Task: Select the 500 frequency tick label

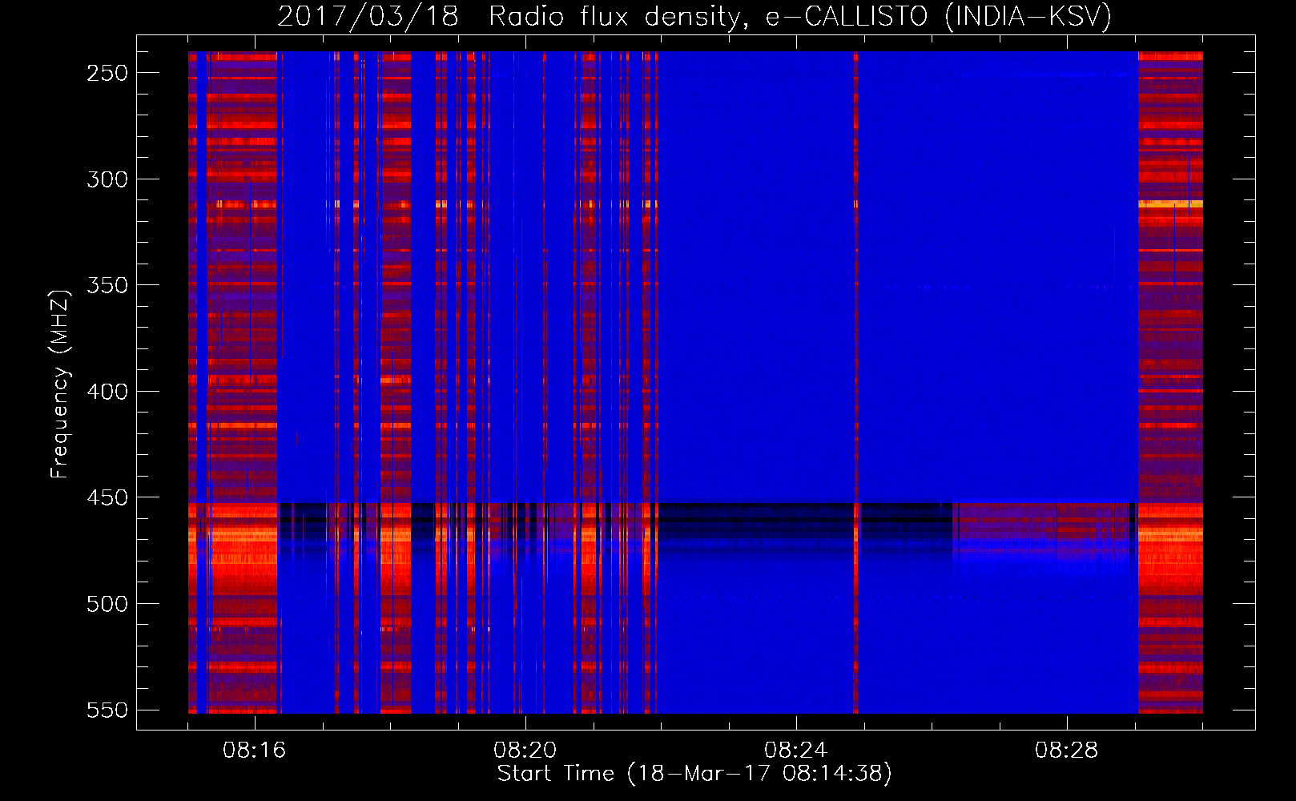Action: (107, 604)
